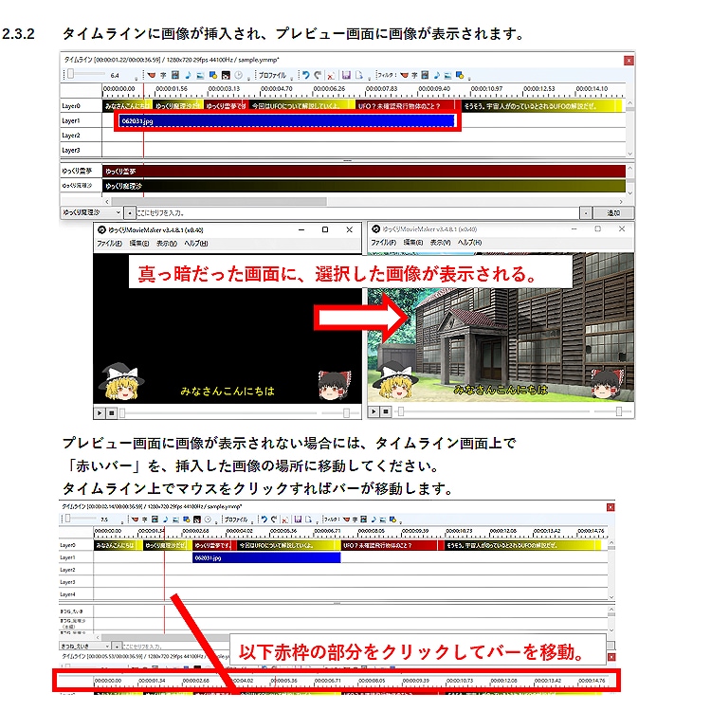The width and height of the screenshot is (711, 711).
Task: Click the add audio note icon in top timeline toolbar
Action: [x=188, y=75]
